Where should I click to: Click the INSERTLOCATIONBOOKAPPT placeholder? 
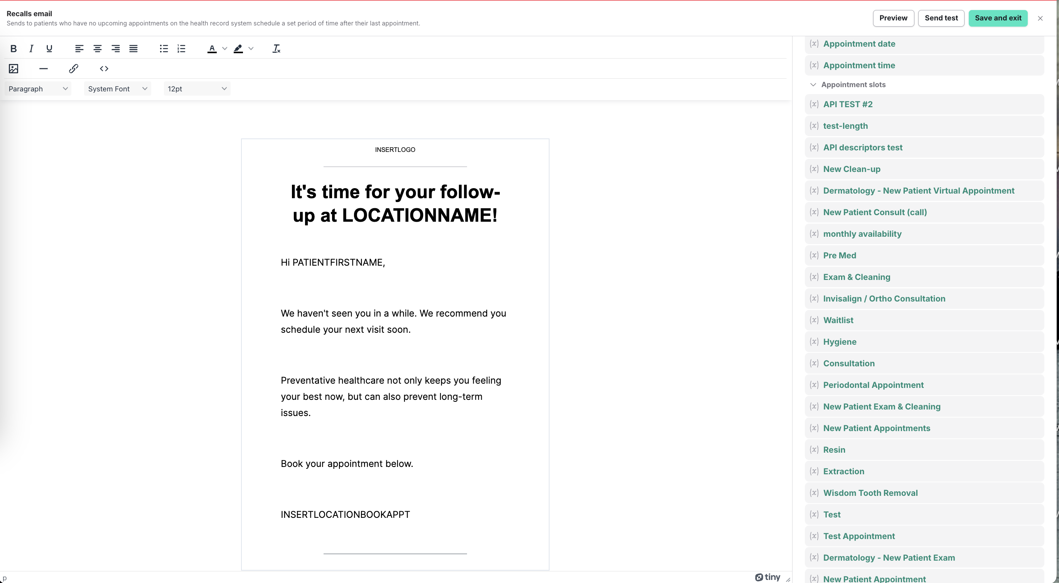345,514
